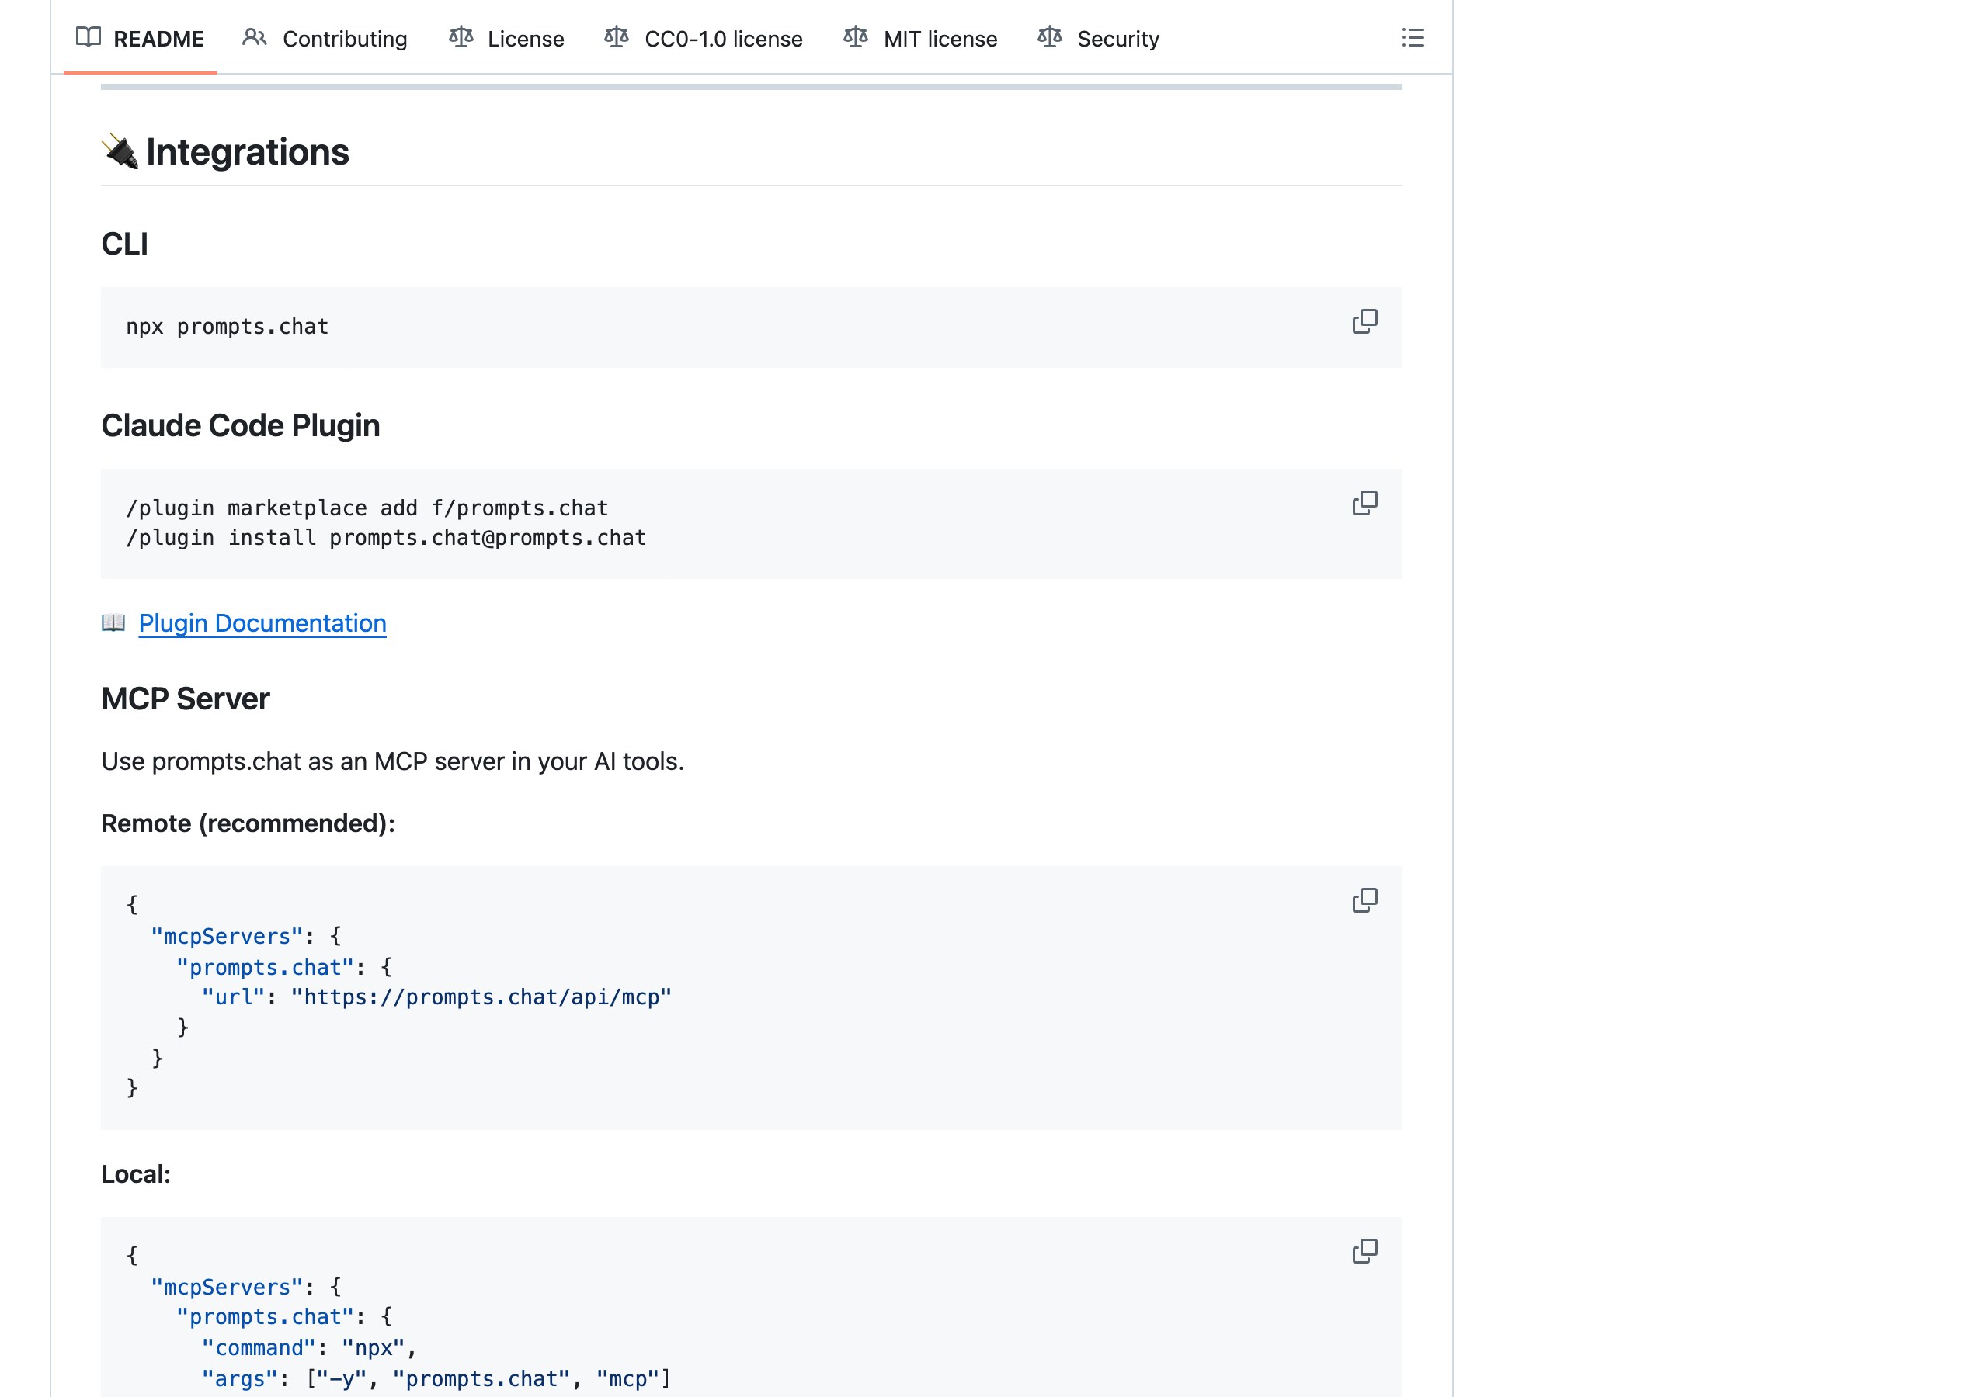The image size is (1988, 1397).
Task: Click the "args" line in Local config
Action: coord(436,1379)
